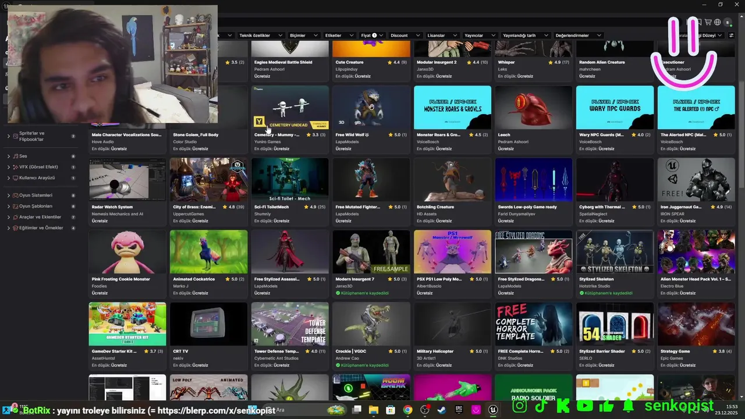This screenshot has width=745, height=419.
Task: Expand the Sprite'lar ve Flipbook'lar category
Action: 9,136
